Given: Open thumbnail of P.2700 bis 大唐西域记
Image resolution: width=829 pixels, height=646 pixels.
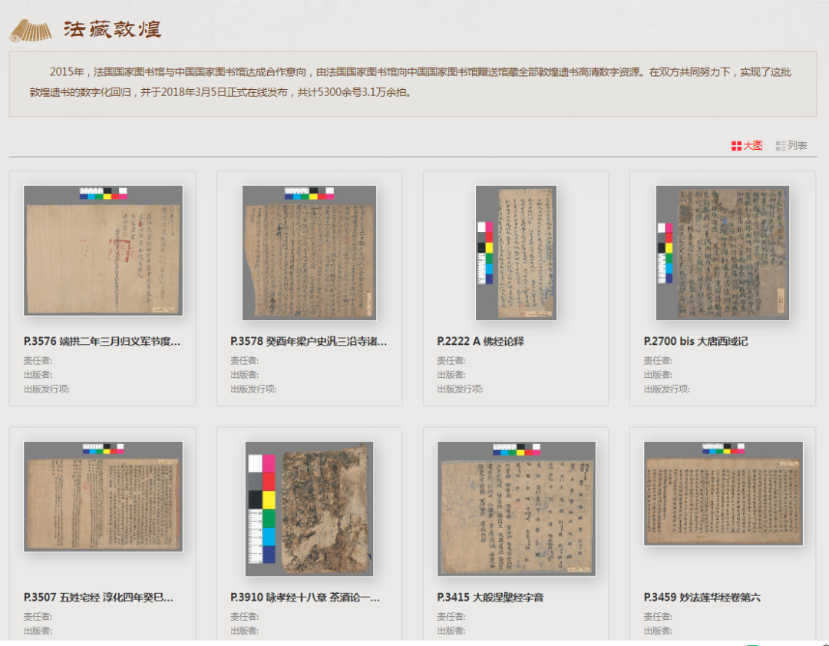Looking at the screenshot, I should click(x=722, y=253).
